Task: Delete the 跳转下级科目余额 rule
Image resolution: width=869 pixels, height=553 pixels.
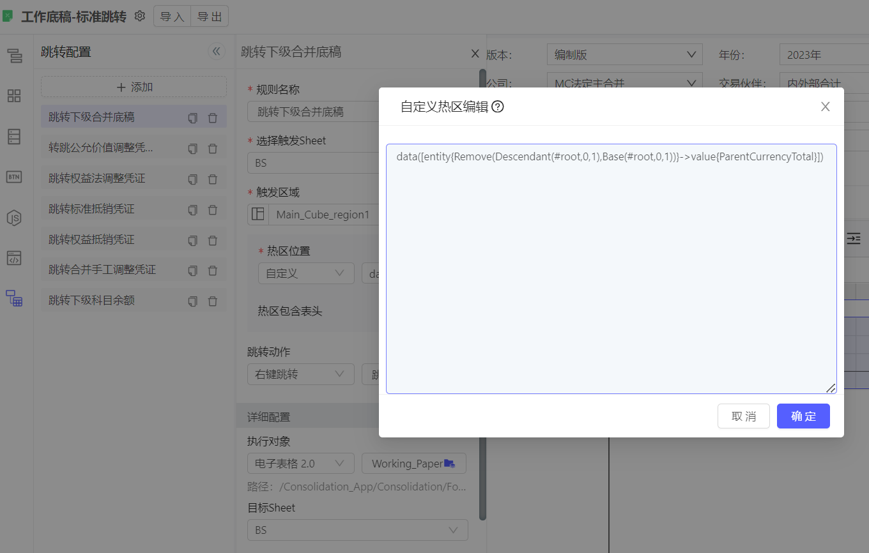Action: coord(213,301)
